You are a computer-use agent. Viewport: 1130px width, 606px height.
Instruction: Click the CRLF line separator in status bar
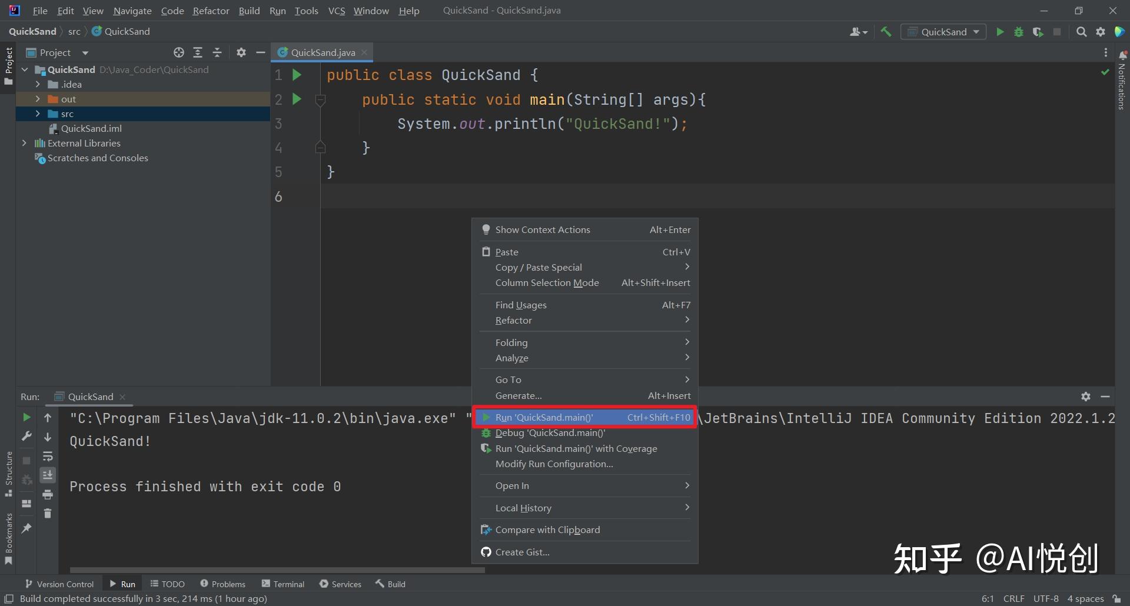click(x=1013, y=598)
